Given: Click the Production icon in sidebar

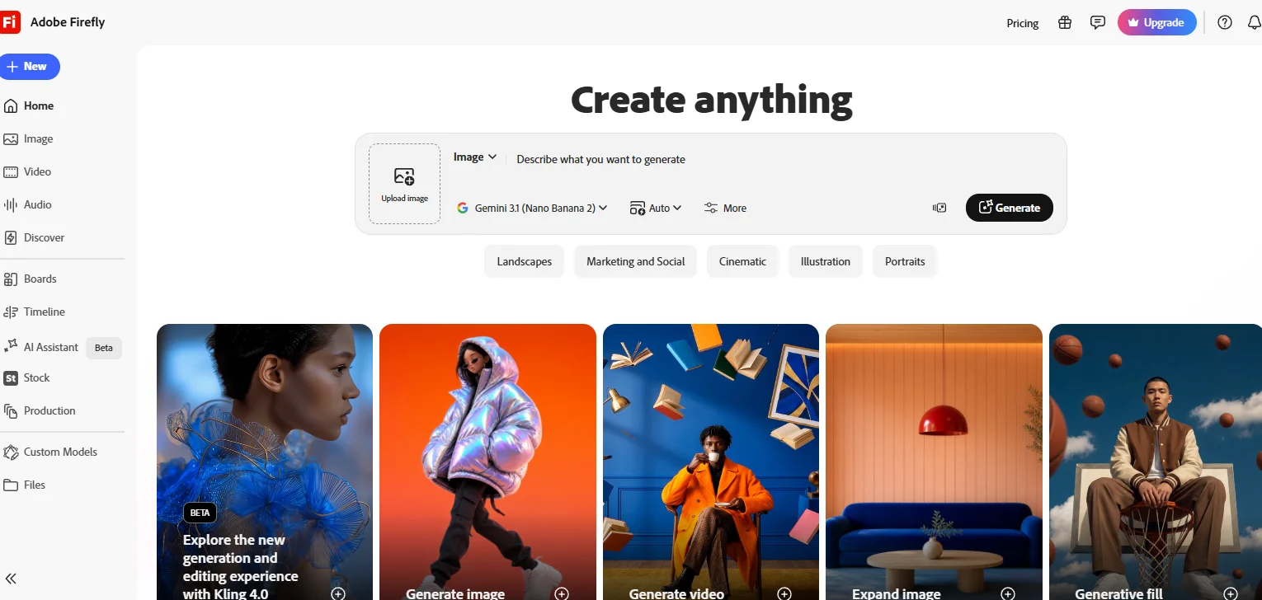Looking at the screenshot, I should pyautogui.click(x=11, y=411).
